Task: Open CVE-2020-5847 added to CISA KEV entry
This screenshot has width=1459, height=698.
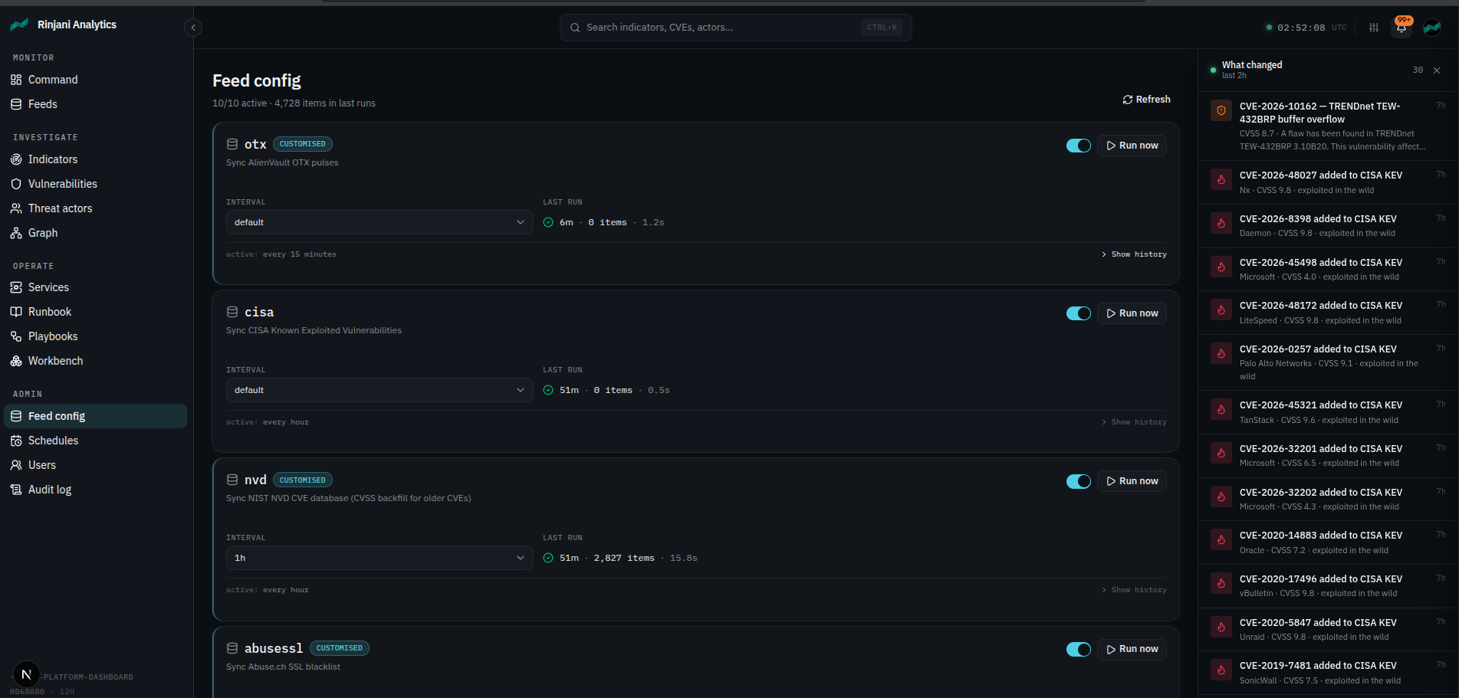Action: coord(1328,630)
